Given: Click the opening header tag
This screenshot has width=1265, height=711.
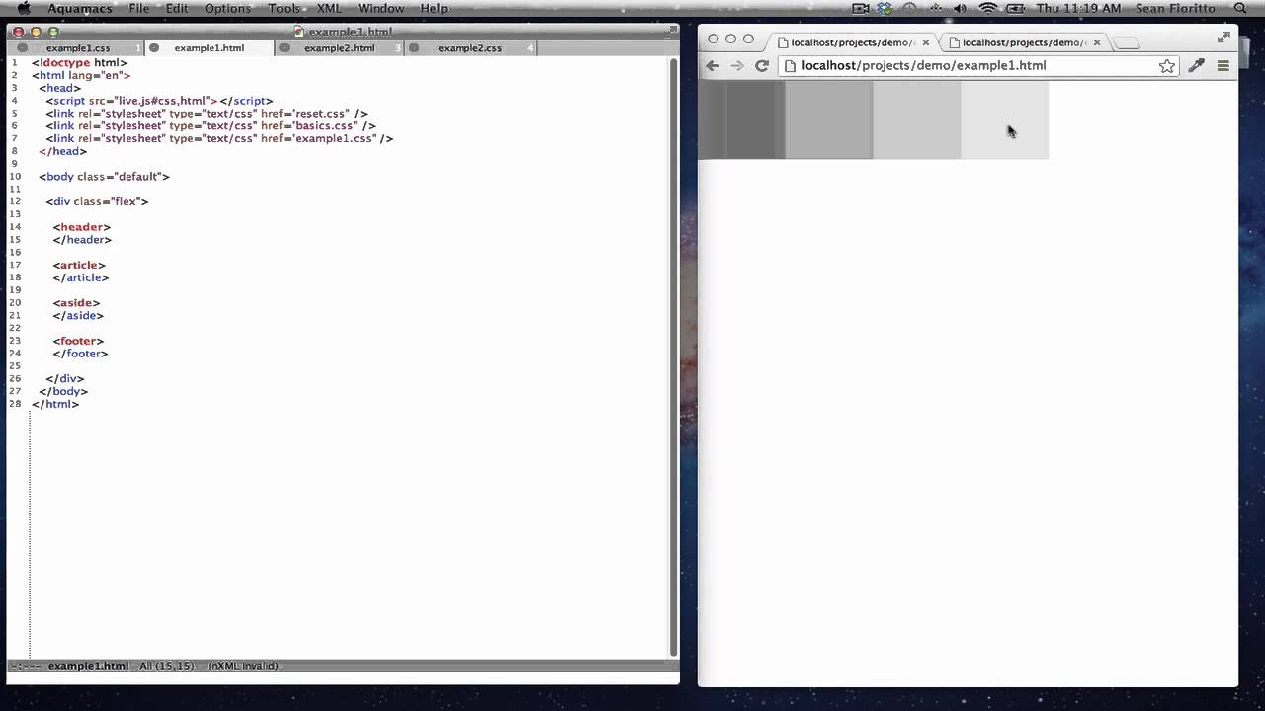Looking at the screenshot, I should point(82,227).
